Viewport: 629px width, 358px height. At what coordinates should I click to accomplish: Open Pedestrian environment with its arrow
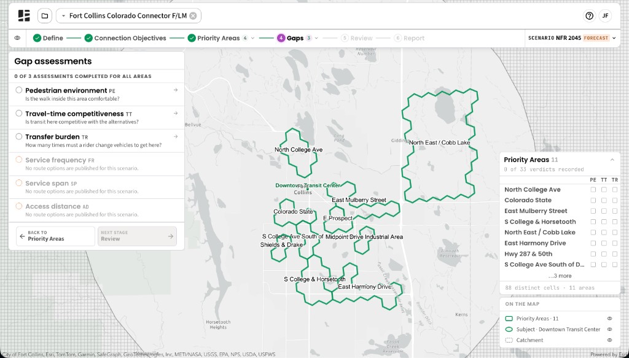(x=175, y=90)
